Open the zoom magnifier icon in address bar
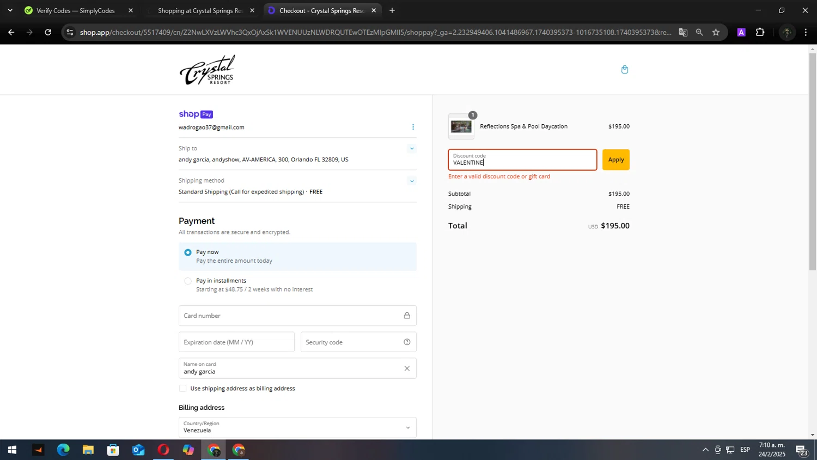The width and height of the screenshot is (817, 460). (699, 32)
